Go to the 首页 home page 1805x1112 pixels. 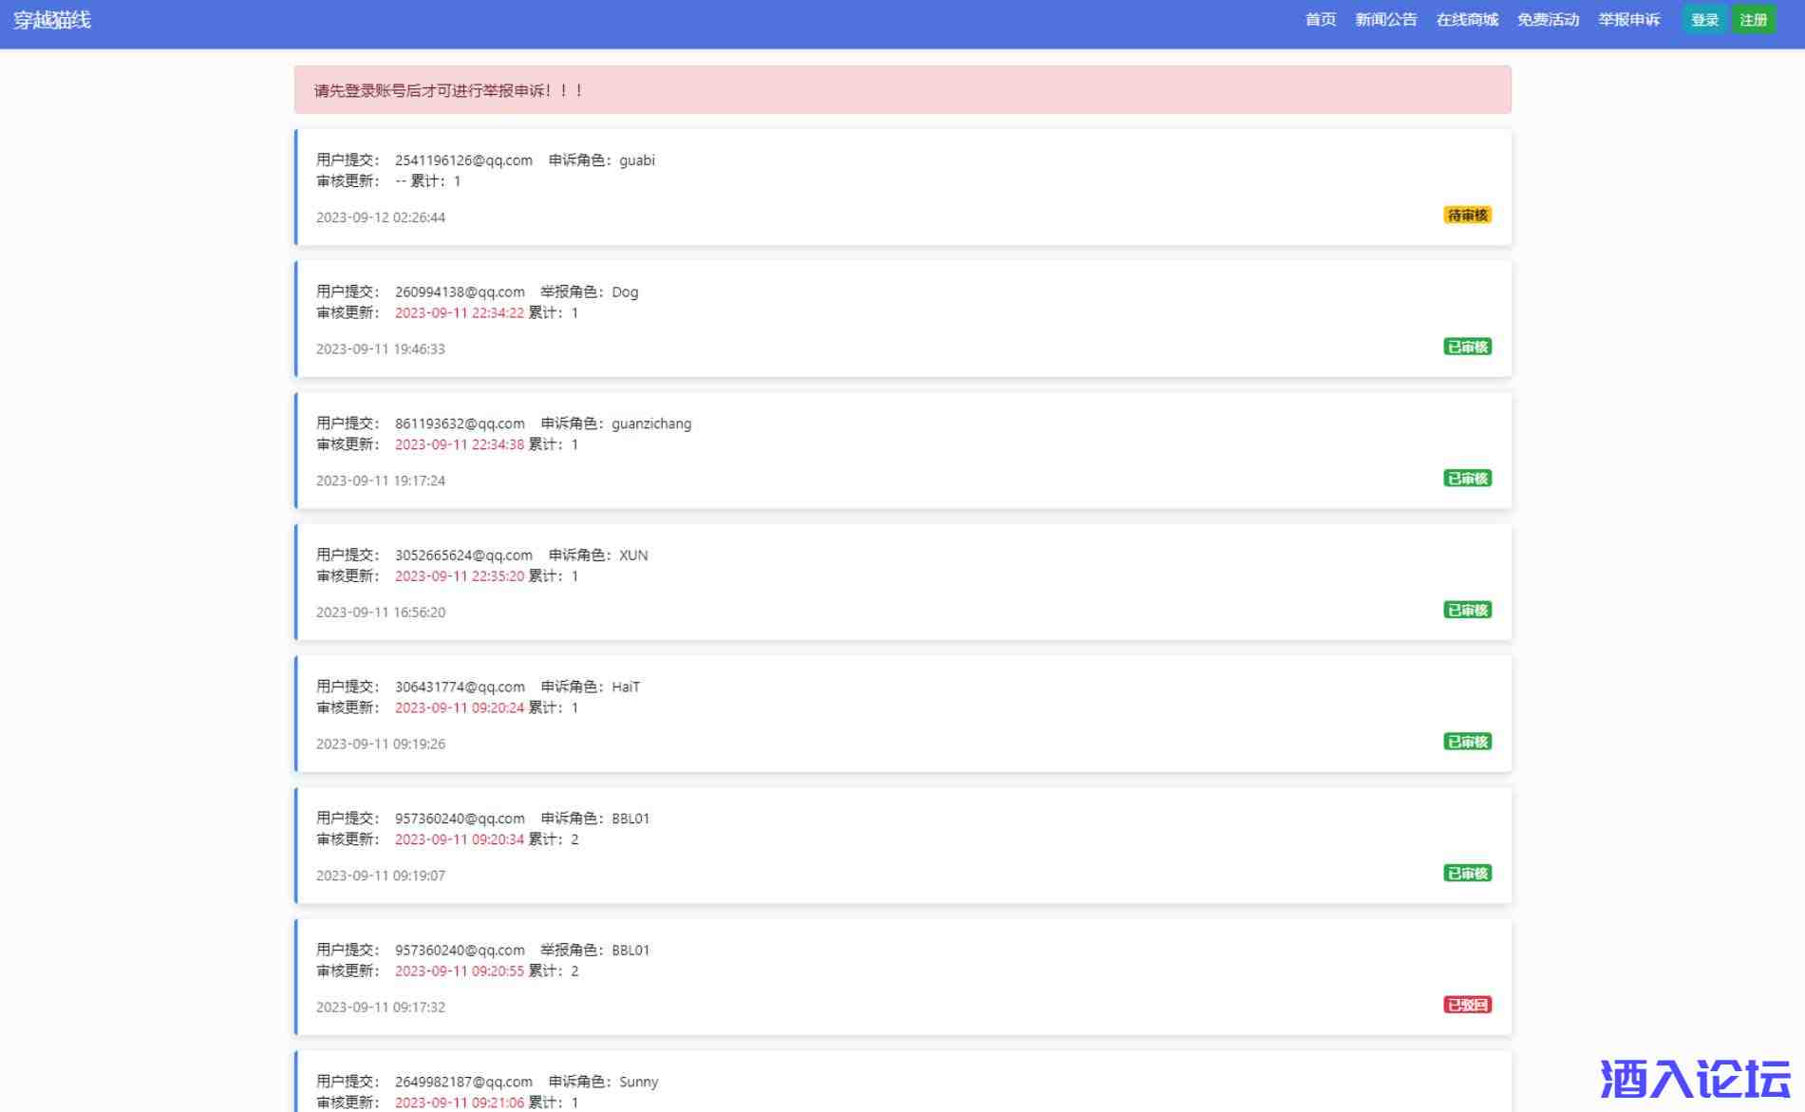[1320, 20]
